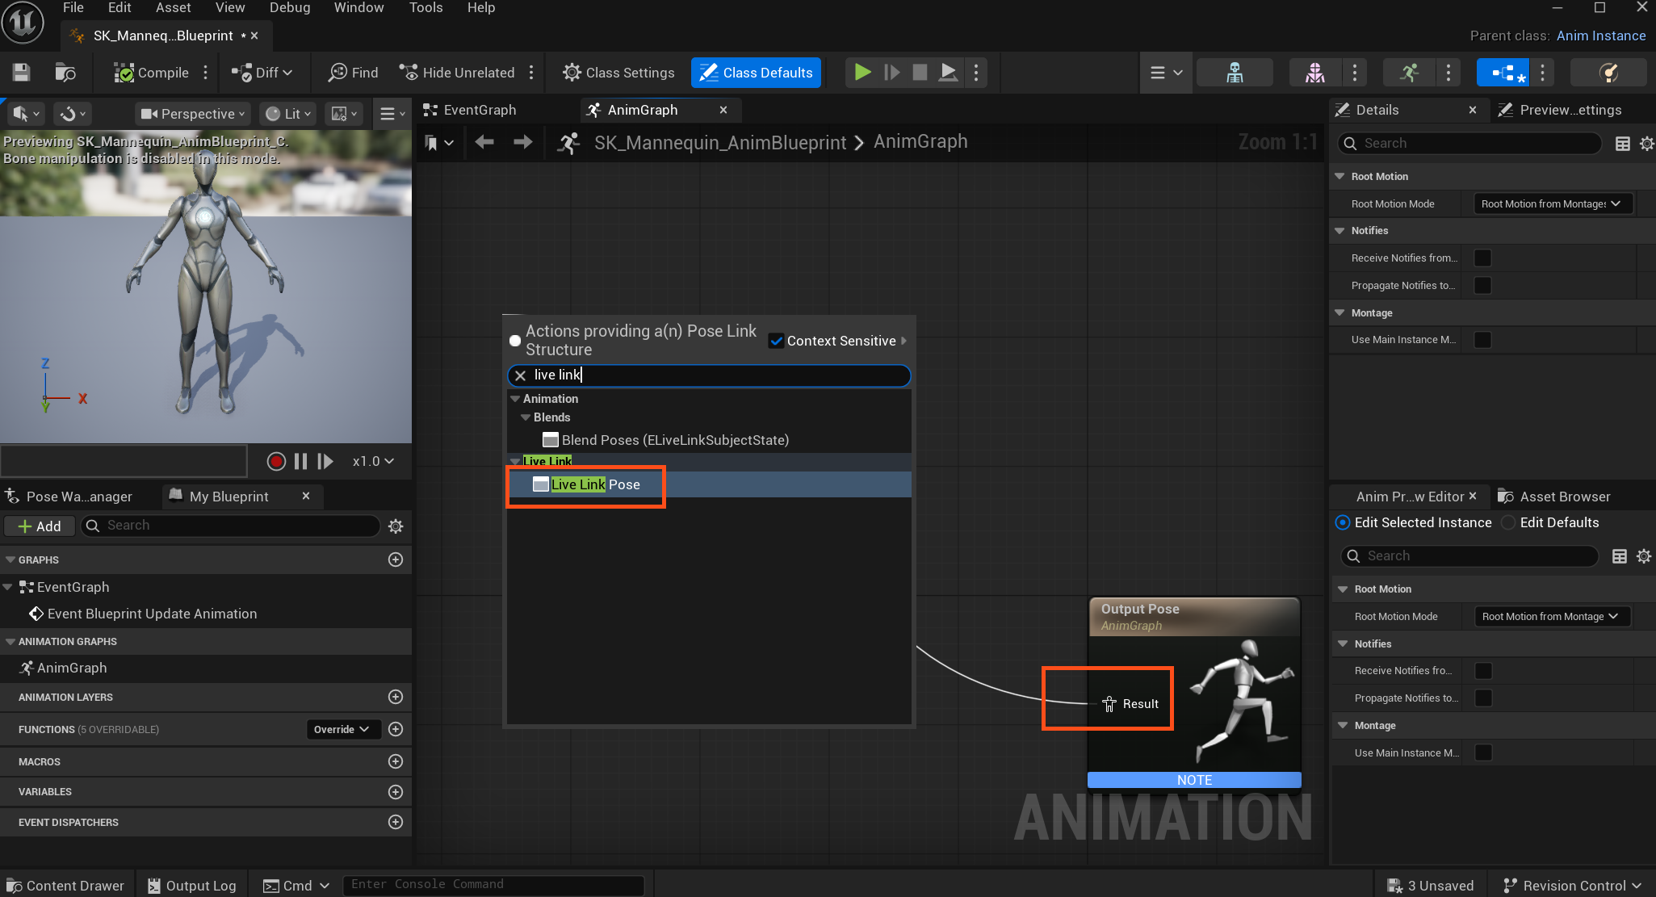1656x897 pixels.
Task: Enable Propagate Notifies to in Details panel
Action: [1482, 286]
